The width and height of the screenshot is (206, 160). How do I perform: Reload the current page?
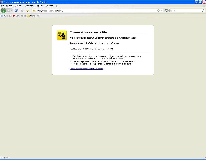pyautogui.click(x=16, y=11)
